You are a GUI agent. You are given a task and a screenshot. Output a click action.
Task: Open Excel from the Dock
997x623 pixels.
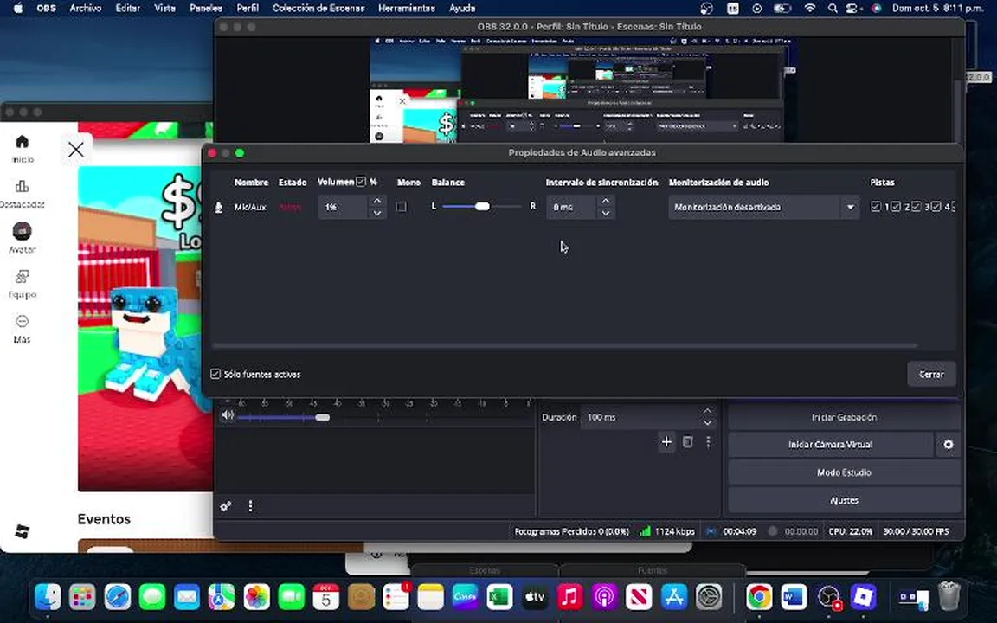(499, 597)
